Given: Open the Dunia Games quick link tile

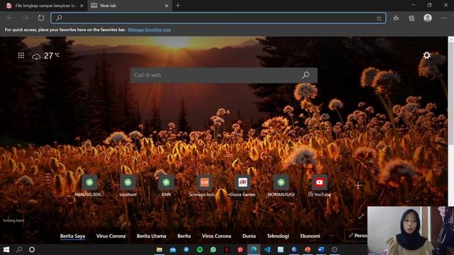Looking at the screenshot, I should (x=243, y=186).
